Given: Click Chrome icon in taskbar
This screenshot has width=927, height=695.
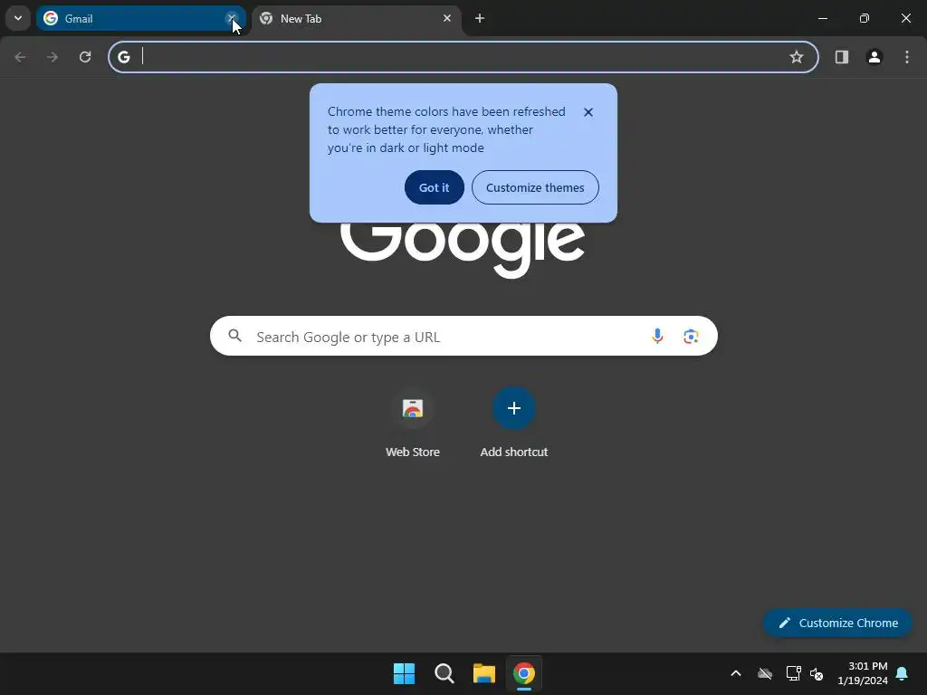Looking at the screenshot, I should pos(524,673).
